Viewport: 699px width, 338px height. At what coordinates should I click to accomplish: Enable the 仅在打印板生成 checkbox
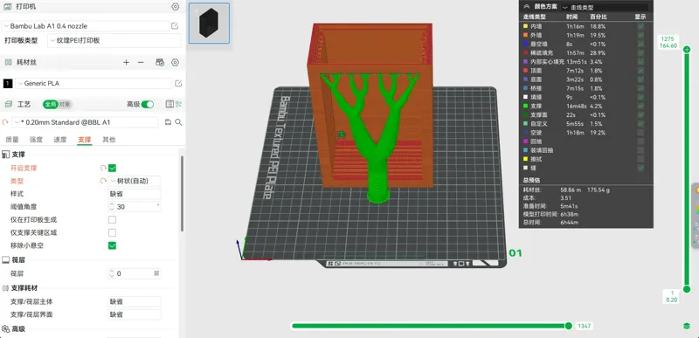click(113, 219)
